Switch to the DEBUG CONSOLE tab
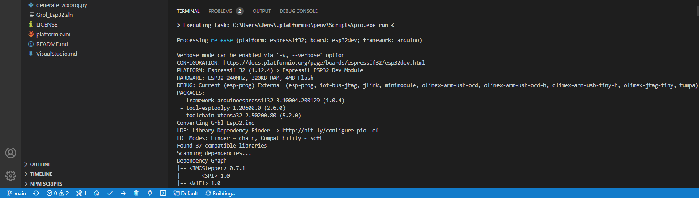This screenshot has width=699, height=198. pyautogui.click(x=299, y=11)
